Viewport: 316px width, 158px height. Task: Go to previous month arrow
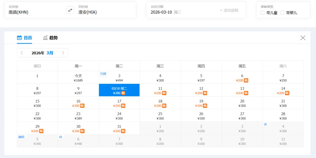tap(22, 53)
